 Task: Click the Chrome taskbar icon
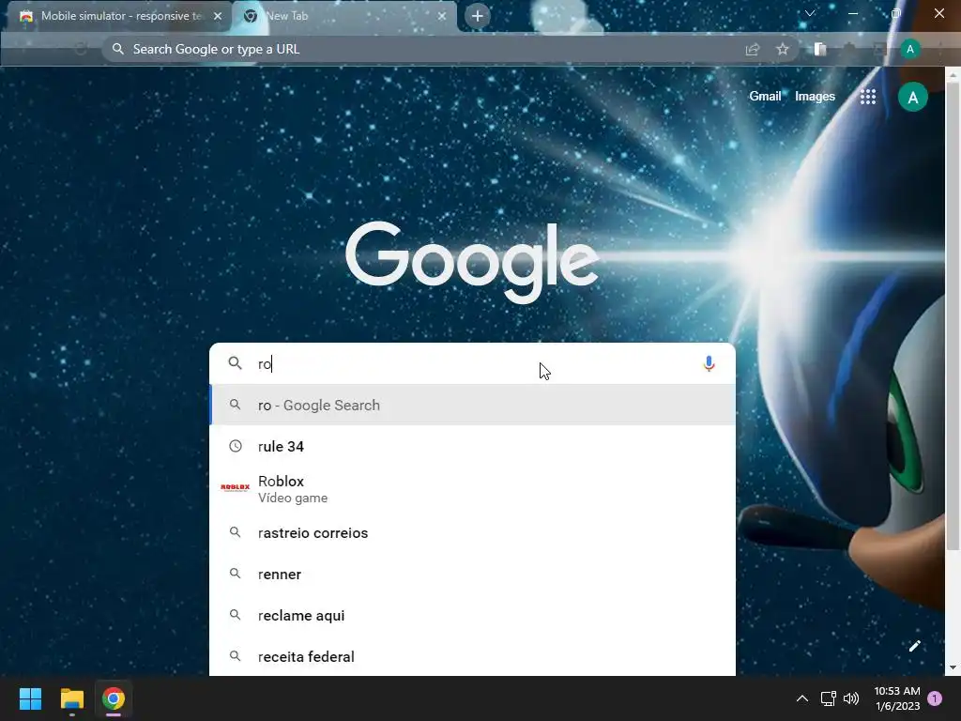click(114, 698)
